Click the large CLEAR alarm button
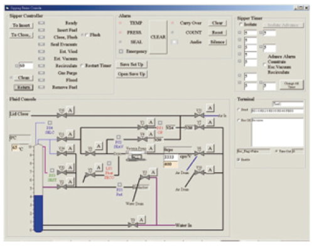Screen dimensions: 314x248 [x=158, y=37]
